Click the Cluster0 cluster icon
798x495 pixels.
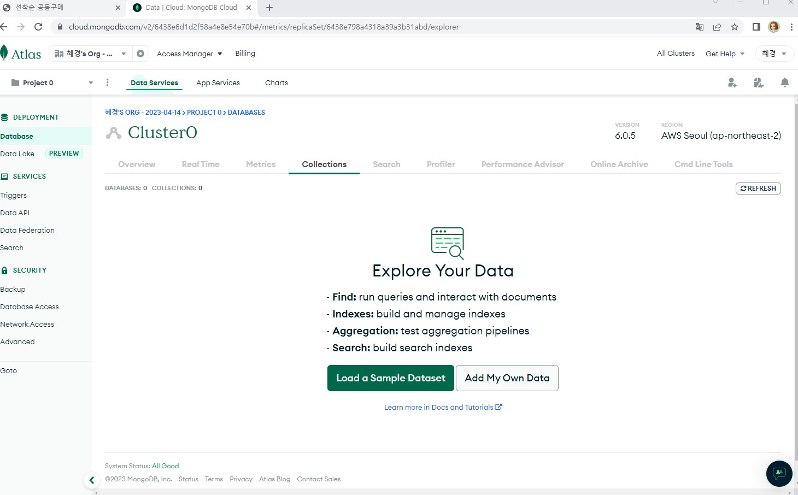pos(114,132)
